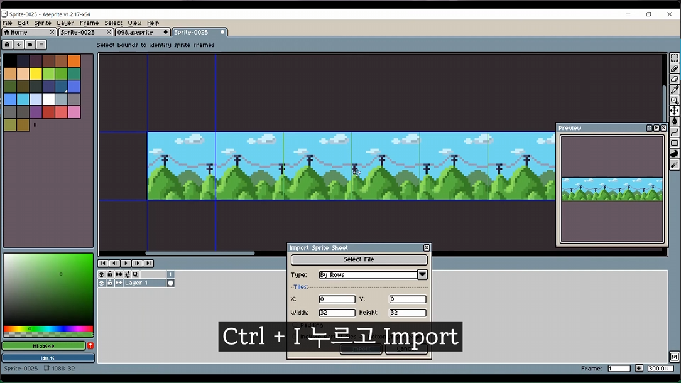Select the Pencil tool
The width and height of the screenshot is (681, 383).
(x=674, y=68)
